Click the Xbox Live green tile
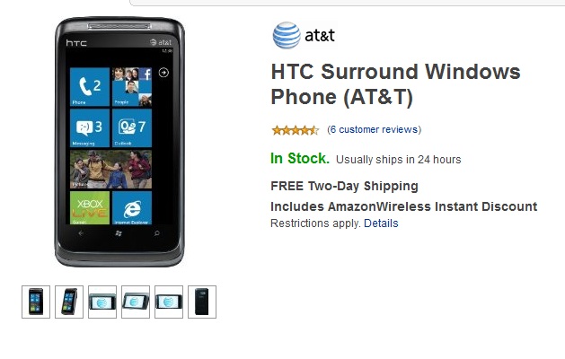 pos(90,207)
